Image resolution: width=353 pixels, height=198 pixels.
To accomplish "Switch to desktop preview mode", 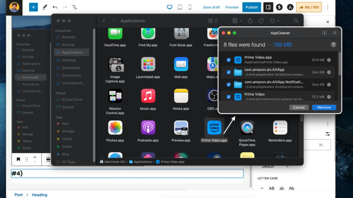I will tap(170, 7).
